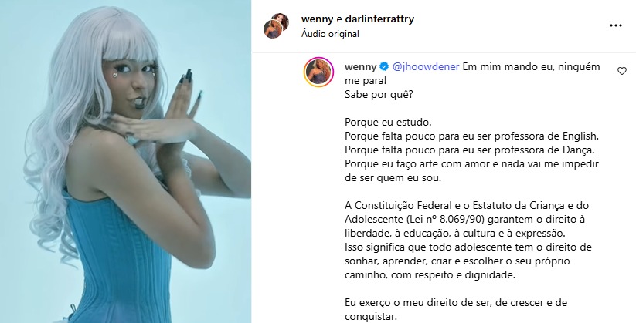Click the Áudio original link
The height and width of the screenshot is (323, 636).
tap(330, 34)
